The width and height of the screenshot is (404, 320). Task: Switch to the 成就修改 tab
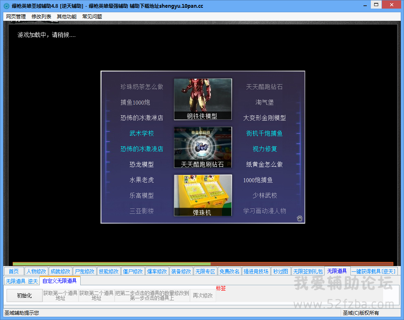tap(60, 271)
